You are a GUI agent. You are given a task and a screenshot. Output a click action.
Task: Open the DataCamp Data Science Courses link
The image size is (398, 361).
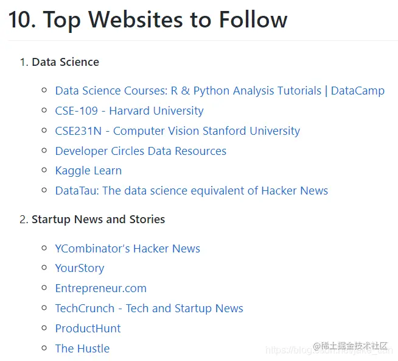point(220,91)
